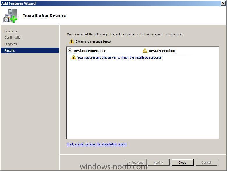
Task: Select the Features step in the sidebar
Action: [11, 31]
